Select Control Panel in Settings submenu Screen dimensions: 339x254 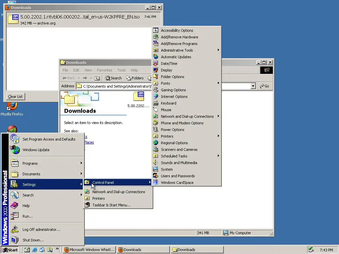(x=118, y=183)
